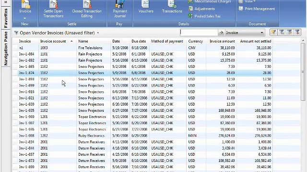This screenshot has height=172, width=307.
Task: Click the fourth filter toolbar icon
Action: 297,32
